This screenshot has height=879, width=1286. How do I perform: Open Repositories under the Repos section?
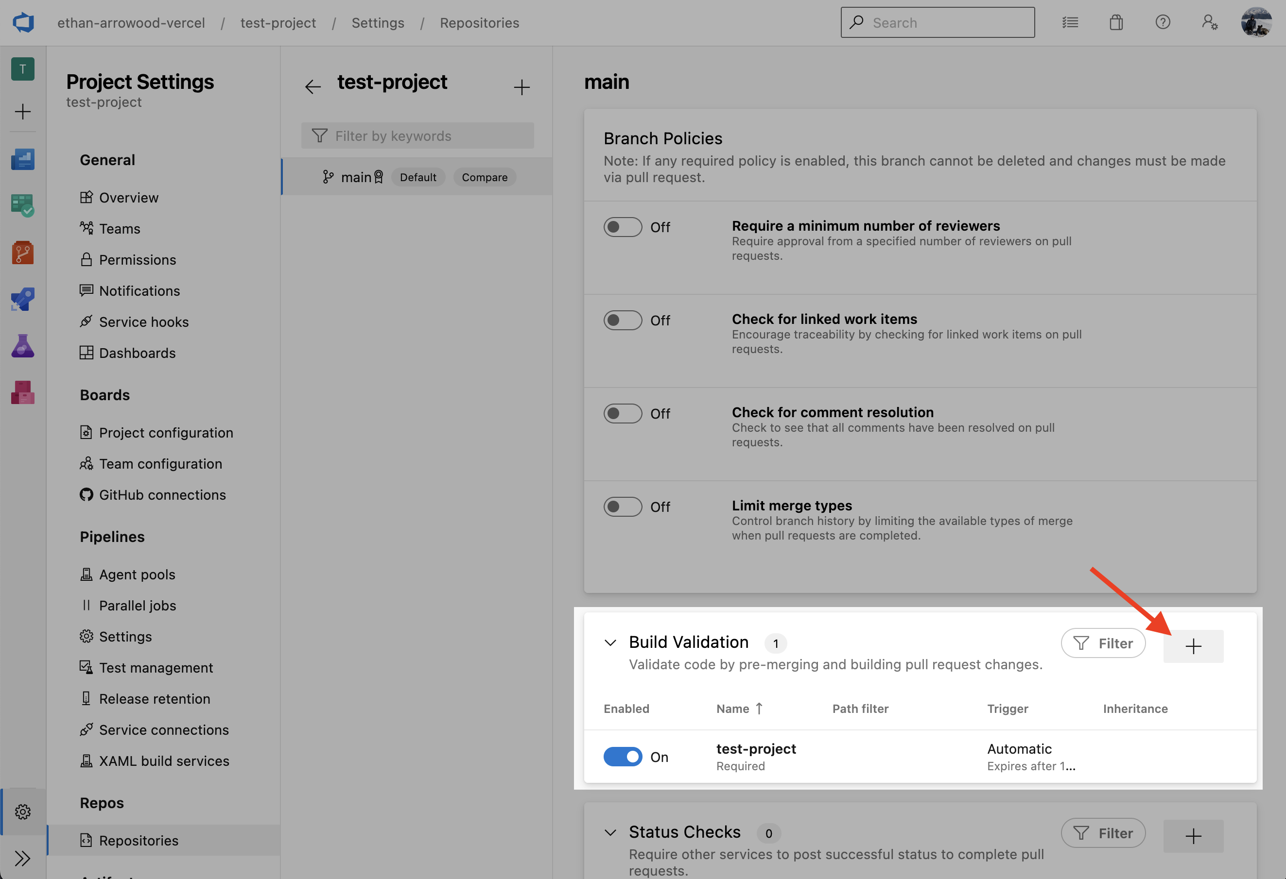(x=139, y=840)
